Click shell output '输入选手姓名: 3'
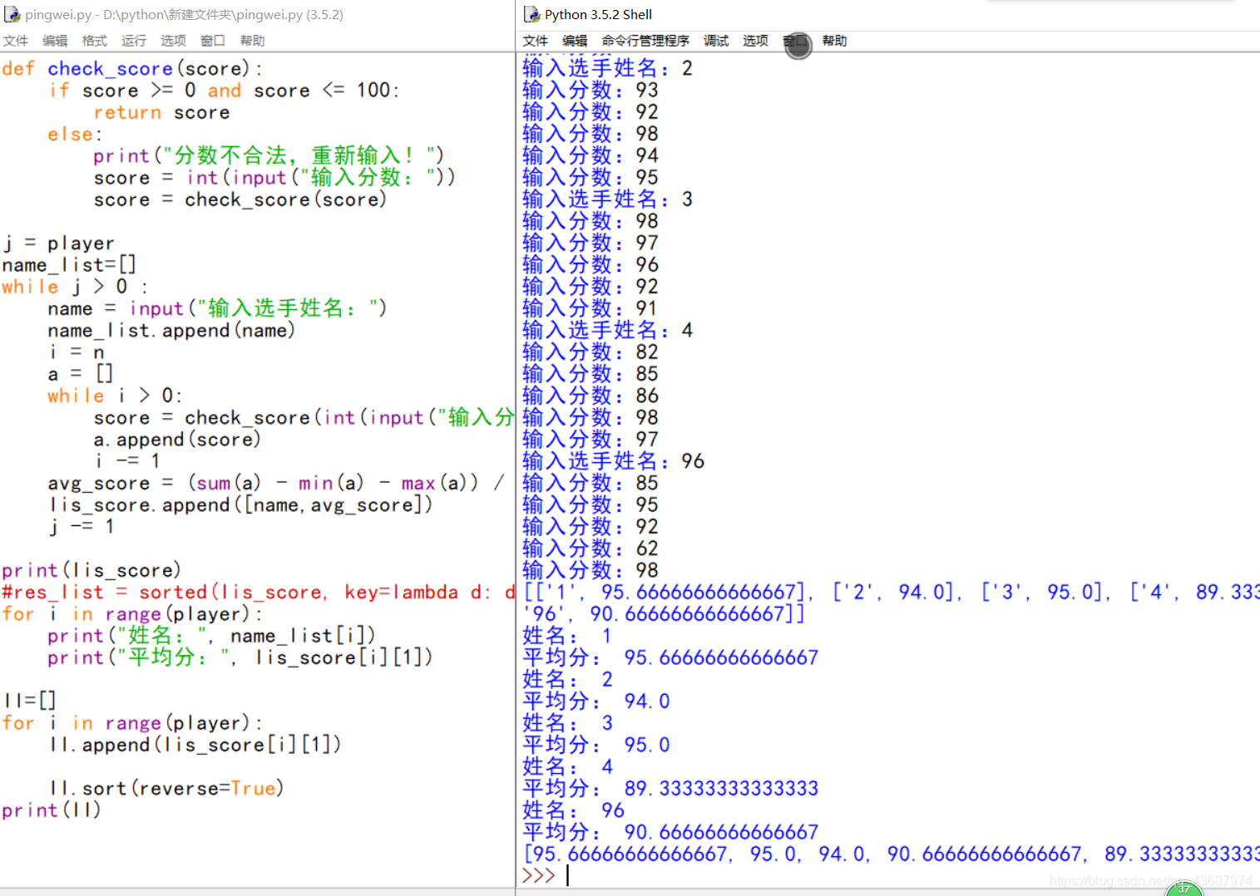1260x896 pixels. click(607, 199)
